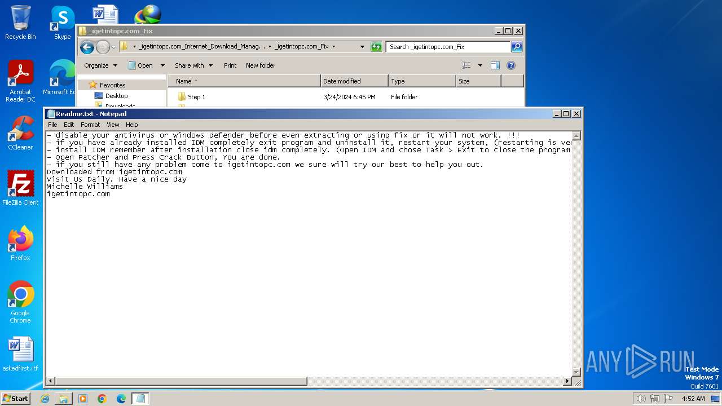Launch CCleaner from the desktop
The image size is (722, 406).
pos(20,133)
